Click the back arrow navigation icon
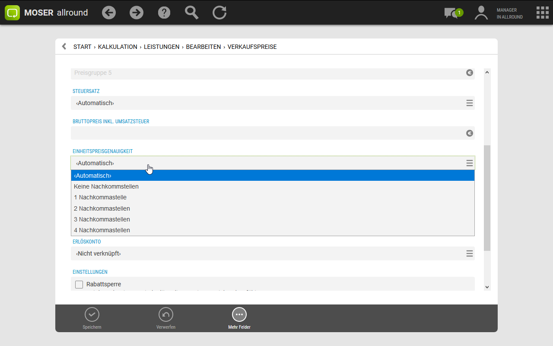Image resolution: width=553 pixels, height=346 pixels. 109,13
